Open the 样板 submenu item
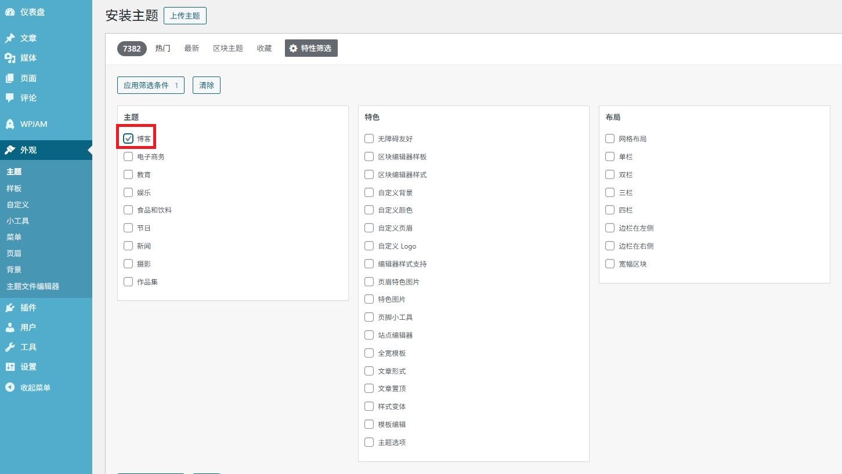 coord(14,188)
